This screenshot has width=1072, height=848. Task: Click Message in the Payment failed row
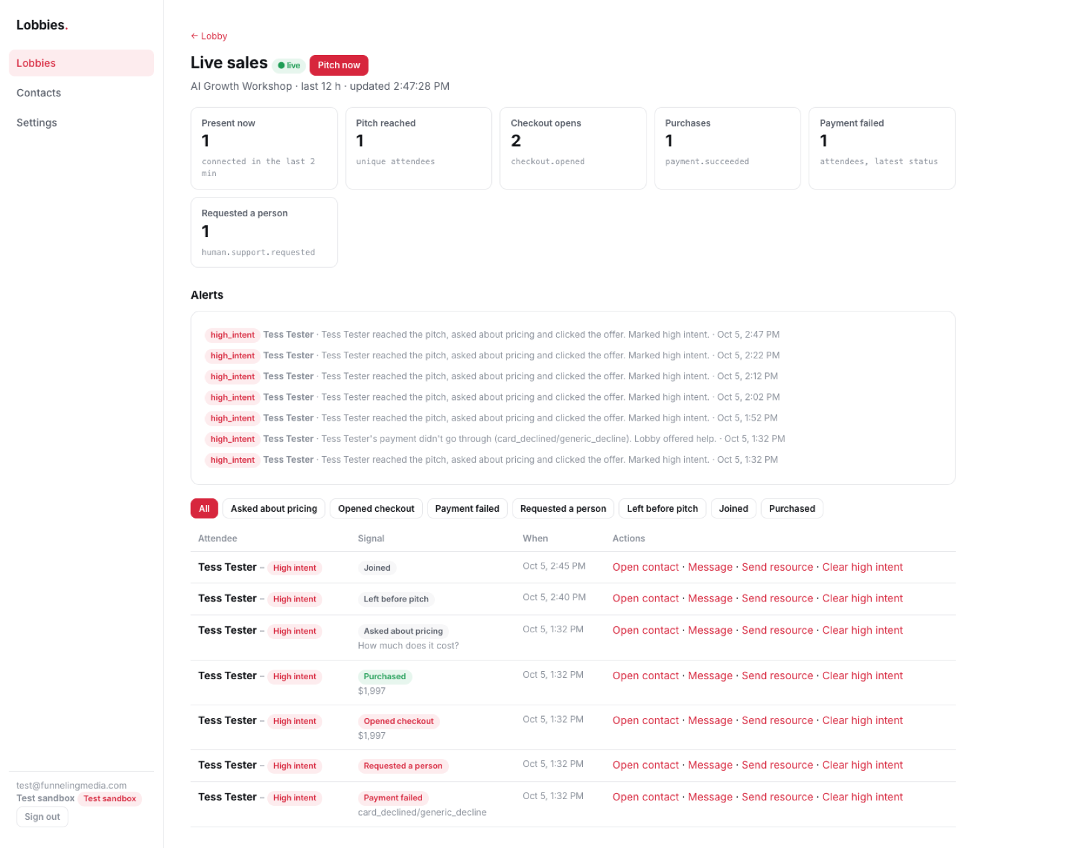pos(710,797)
